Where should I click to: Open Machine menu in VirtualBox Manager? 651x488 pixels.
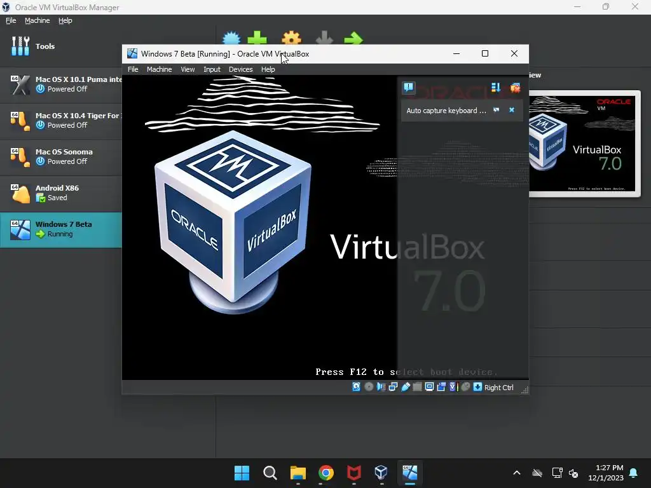[37, 20]
